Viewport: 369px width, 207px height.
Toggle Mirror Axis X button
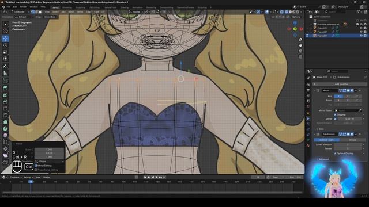click(x=338, y=96)
